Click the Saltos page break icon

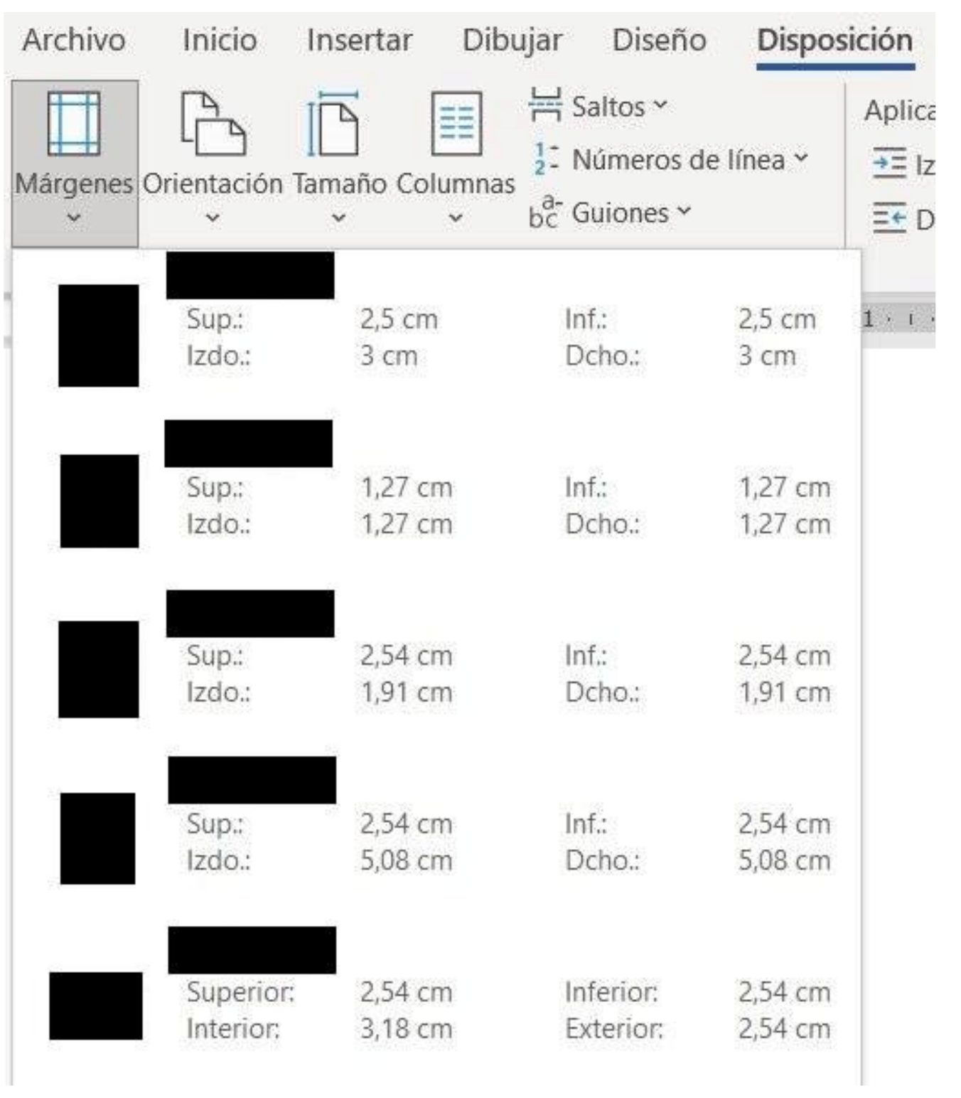pyautogui.click(x=544, y=106)
